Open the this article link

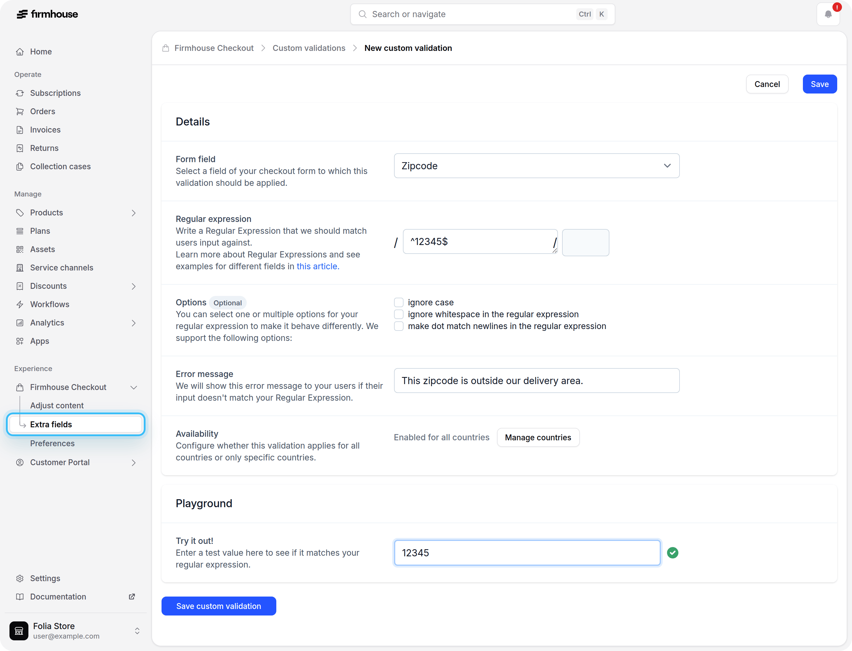click(318, 267)
